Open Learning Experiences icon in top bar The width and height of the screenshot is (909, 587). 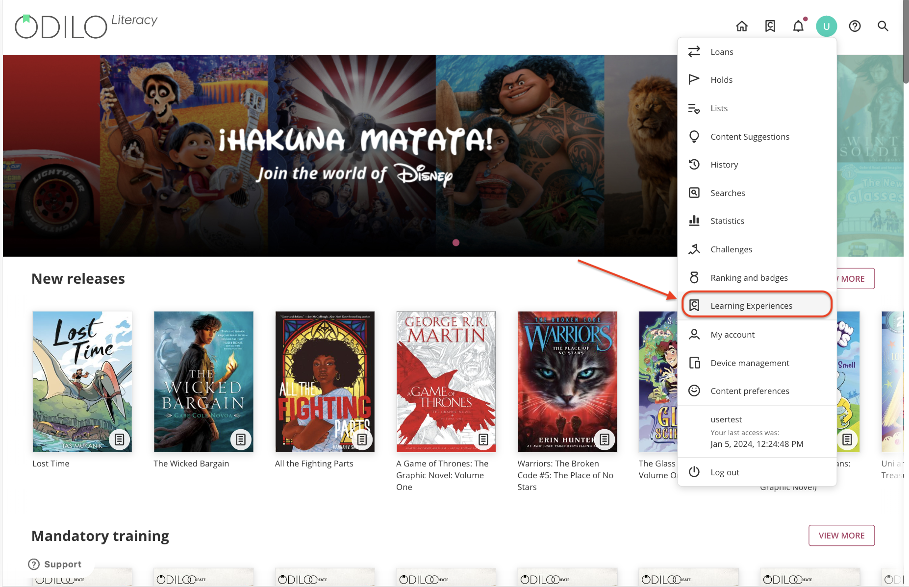770,26
